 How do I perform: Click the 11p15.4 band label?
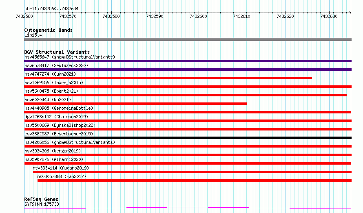pyautogui.click(x=33, y=35)
